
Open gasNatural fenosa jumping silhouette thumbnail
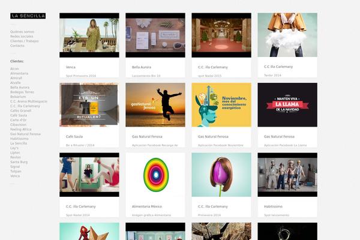tap(155, 105)
